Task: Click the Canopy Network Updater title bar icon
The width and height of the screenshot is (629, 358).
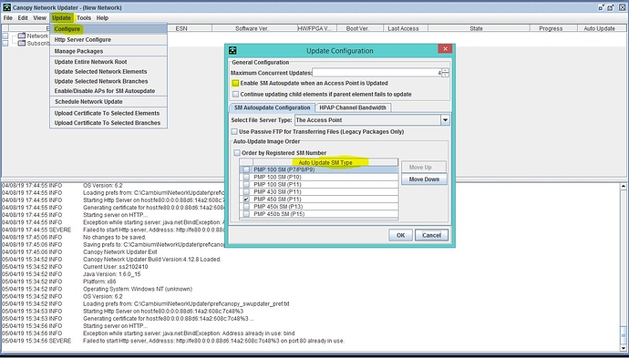Action: pos(6,7)
